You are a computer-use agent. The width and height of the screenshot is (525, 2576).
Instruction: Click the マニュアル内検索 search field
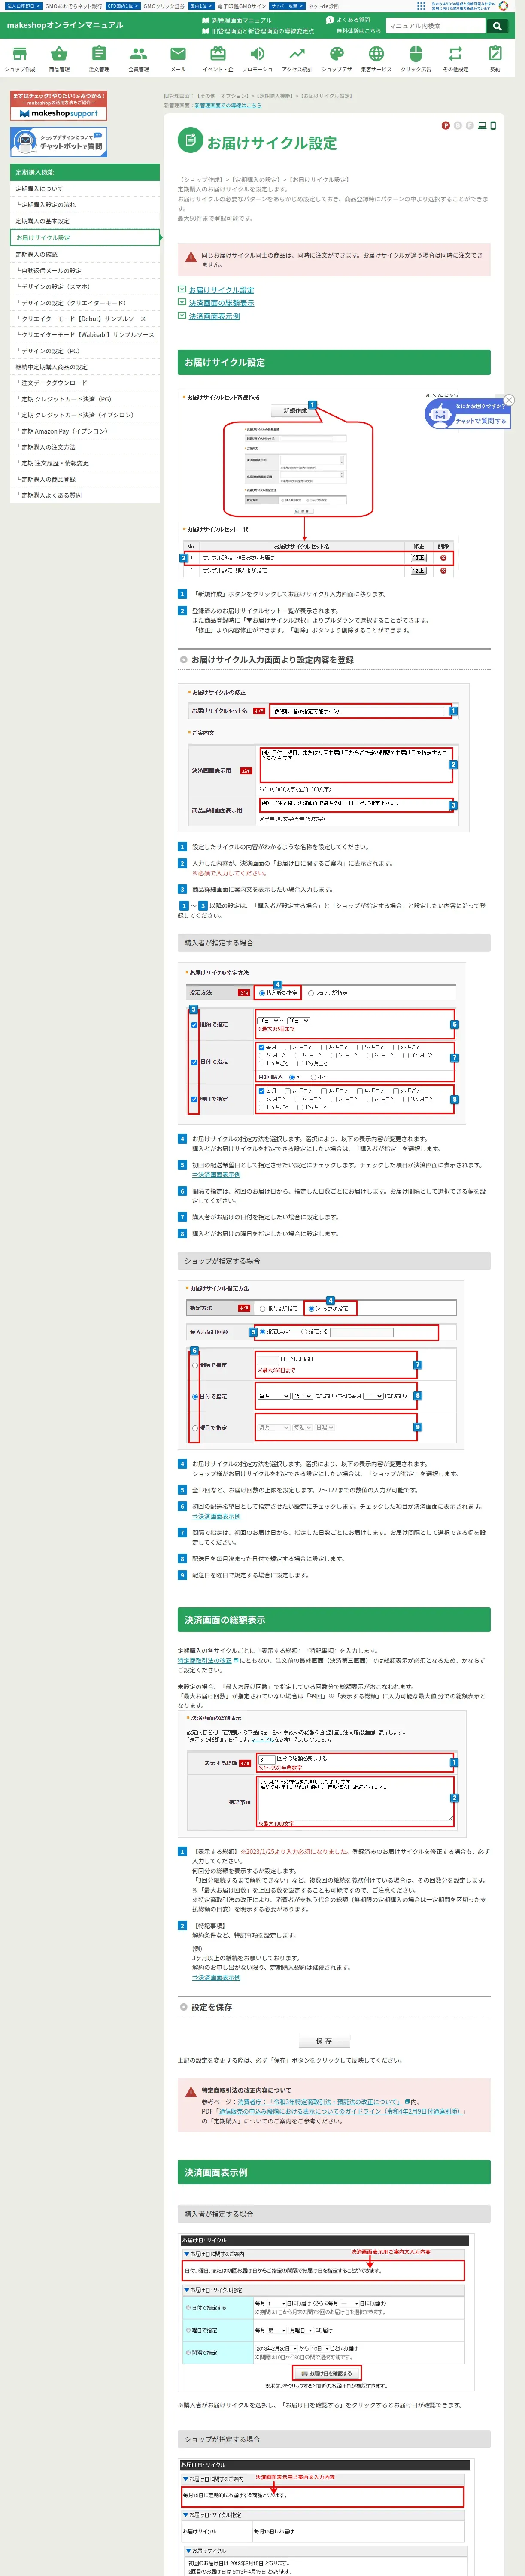coord(434,26)
